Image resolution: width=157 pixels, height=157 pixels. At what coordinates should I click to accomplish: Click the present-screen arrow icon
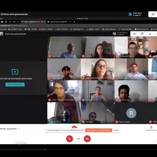[15, 72]
